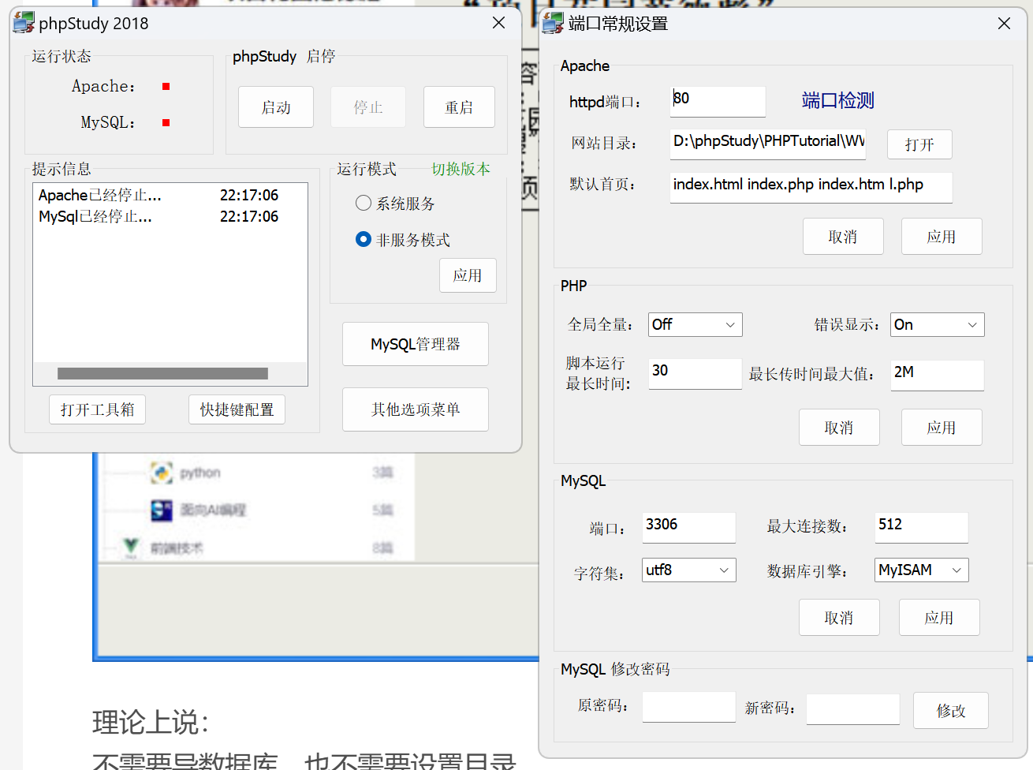
Task: Click the MySQL red status indicator
Action: pos(166,122)
